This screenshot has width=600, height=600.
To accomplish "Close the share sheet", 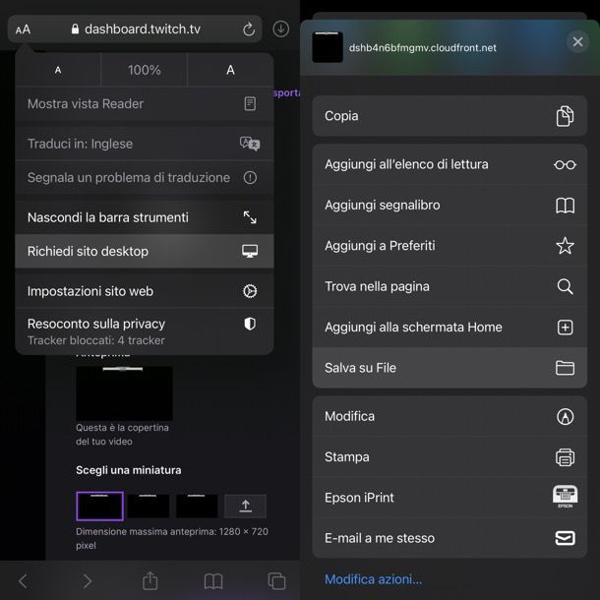I will (577, 41).
